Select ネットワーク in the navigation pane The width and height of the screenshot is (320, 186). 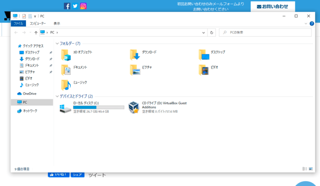click(x=27, y=111)
